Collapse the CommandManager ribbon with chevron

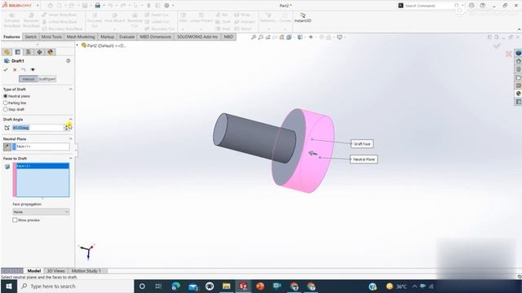pyautogui.click(x=519, y=29)
